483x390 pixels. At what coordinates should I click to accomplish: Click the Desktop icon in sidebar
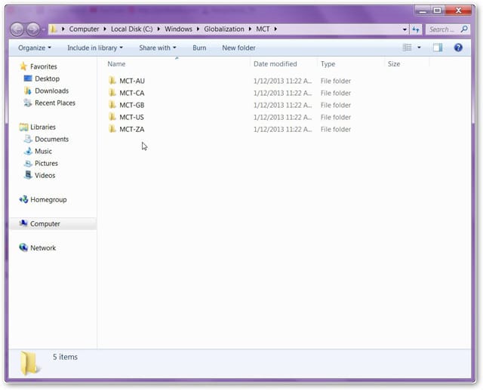coord(28,78)
